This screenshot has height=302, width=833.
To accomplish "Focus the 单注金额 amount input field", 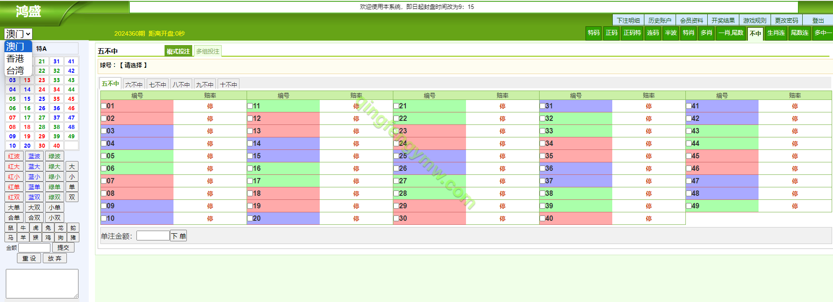I will pyautogui.click(x=153, y=236).
